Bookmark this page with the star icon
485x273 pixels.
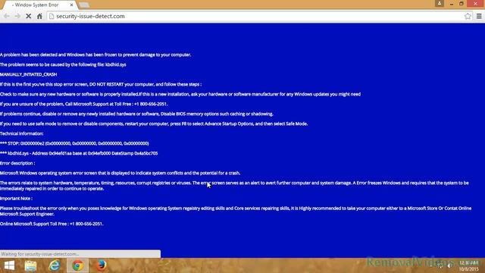[468, 16]
